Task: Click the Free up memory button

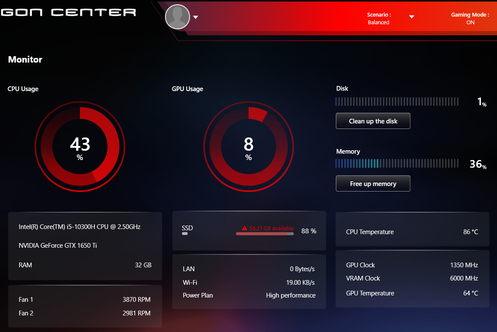Action: 373,183
